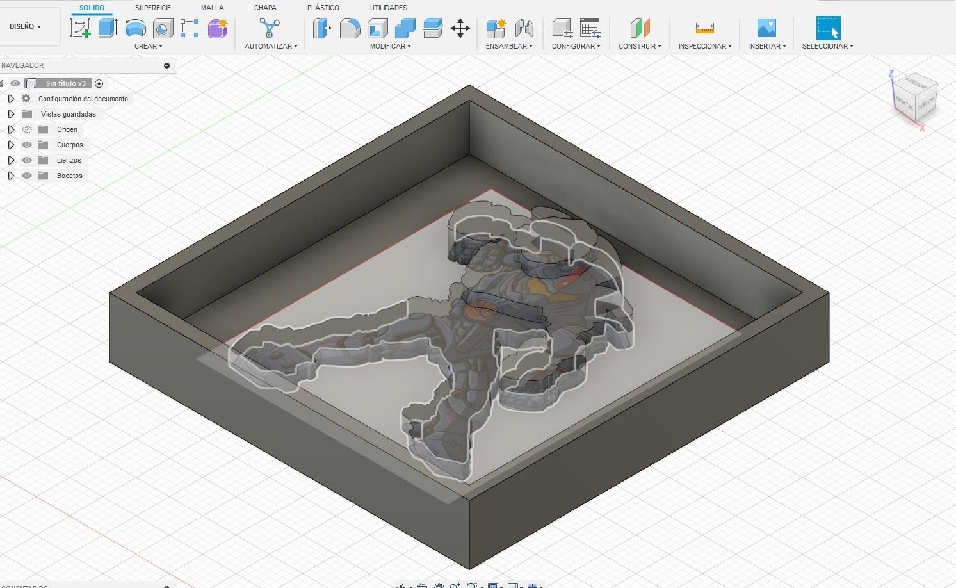The height and width of the screenshot is (588, 956).
Task: Expand the Bocetos folder
Action: tap(11, 176)
